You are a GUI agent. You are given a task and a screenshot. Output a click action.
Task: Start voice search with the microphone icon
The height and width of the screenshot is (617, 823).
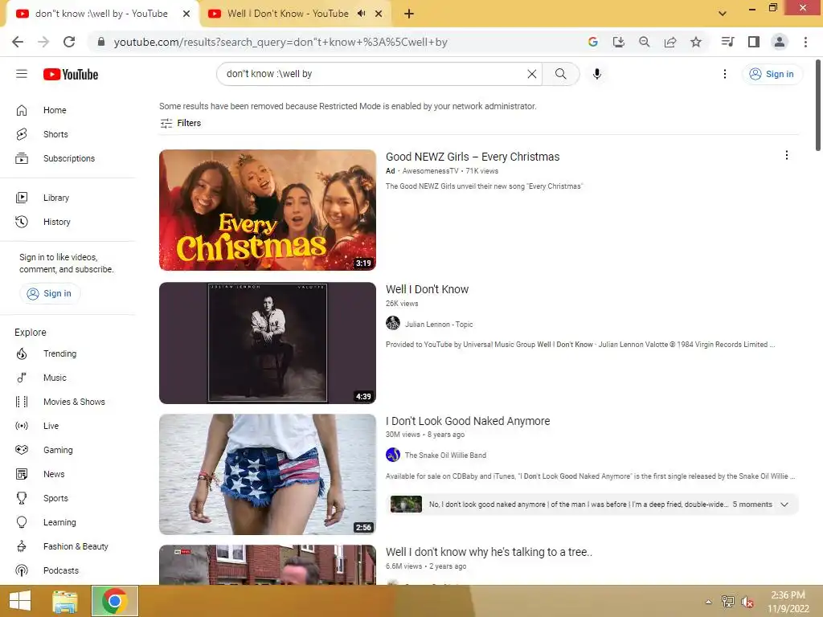pos(597,74)
